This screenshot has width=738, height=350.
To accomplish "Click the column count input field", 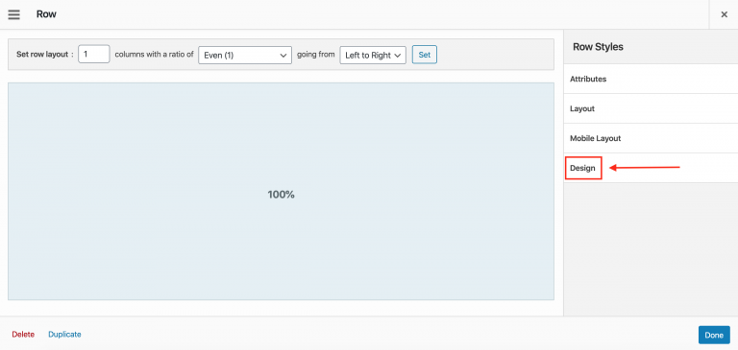I will point(94,55).
